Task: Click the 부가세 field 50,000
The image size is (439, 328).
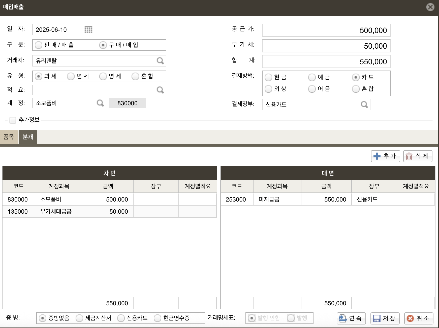Action: pyautogui.click(x=326, y=46)
